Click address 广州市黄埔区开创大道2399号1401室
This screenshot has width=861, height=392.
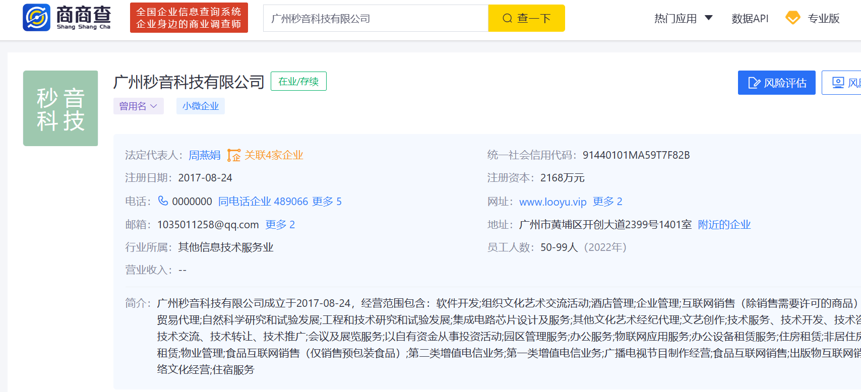(x=605, y=225)
